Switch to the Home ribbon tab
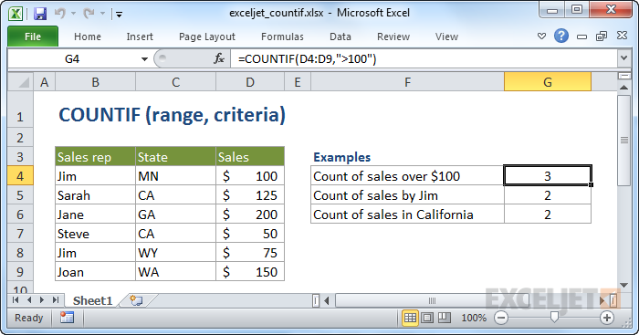Image resolution: width=639 pixels, height=335 pixels. [x=88, y=37]
